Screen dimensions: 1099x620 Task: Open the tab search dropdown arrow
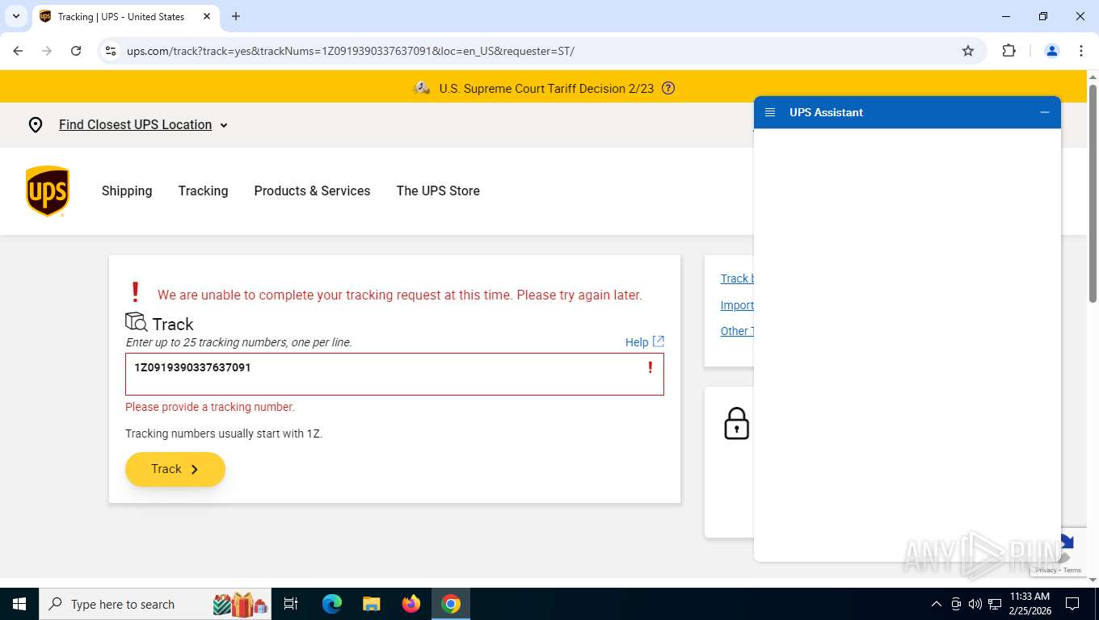16,16
